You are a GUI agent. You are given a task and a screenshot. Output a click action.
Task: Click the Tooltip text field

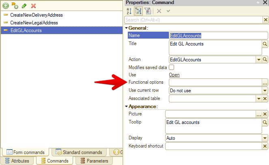point(213,126)
